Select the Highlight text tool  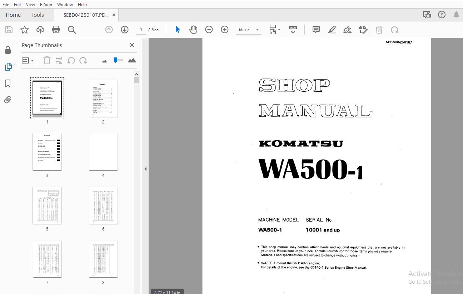click(332, 30)
